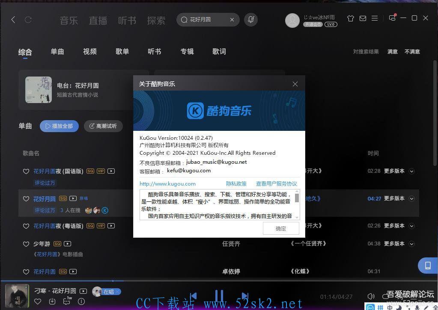Open the 隐私政策 link
This screenshot has width=438, height=310.
[236, 183]
